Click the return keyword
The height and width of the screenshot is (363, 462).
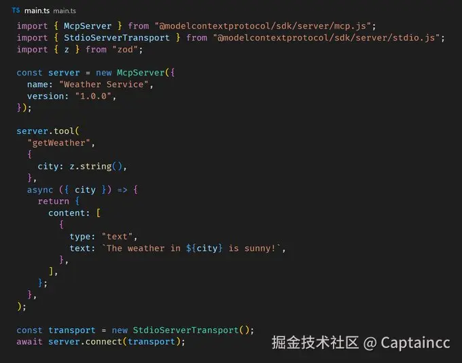(53, 201)
